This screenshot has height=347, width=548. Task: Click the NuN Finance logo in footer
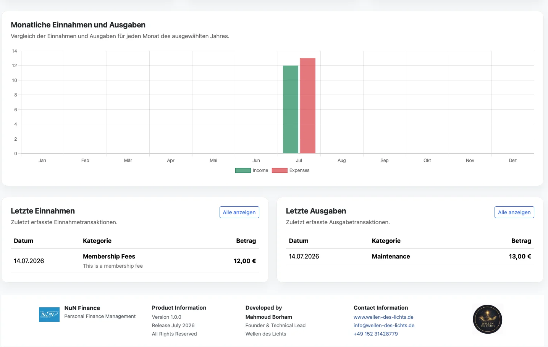point(49,315)
